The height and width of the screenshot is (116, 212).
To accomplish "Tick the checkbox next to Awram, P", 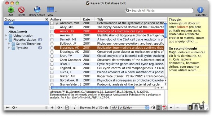I will pyautogui.click(x=52, y=36).
